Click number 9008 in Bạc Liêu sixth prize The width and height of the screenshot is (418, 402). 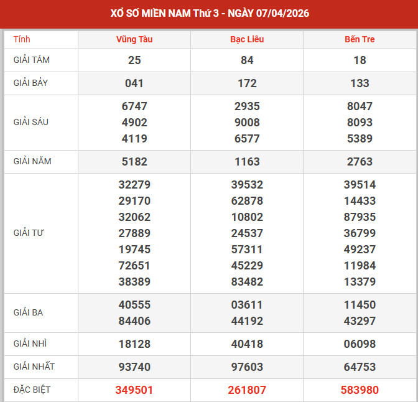click(x=247, y=123)
